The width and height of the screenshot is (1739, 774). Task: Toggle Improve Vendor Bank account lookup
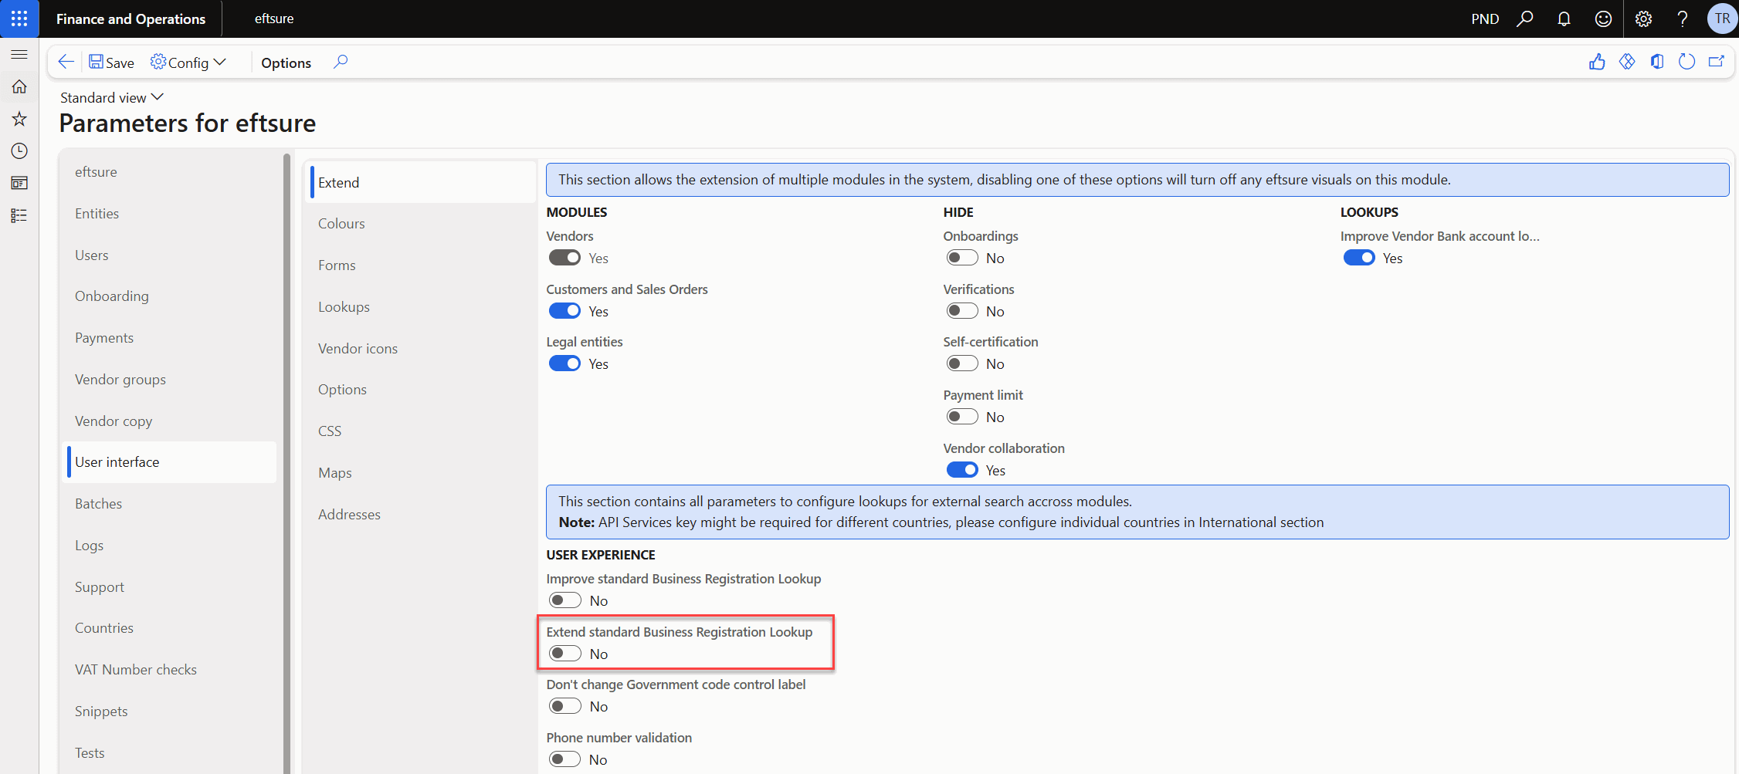point(1359,258)
